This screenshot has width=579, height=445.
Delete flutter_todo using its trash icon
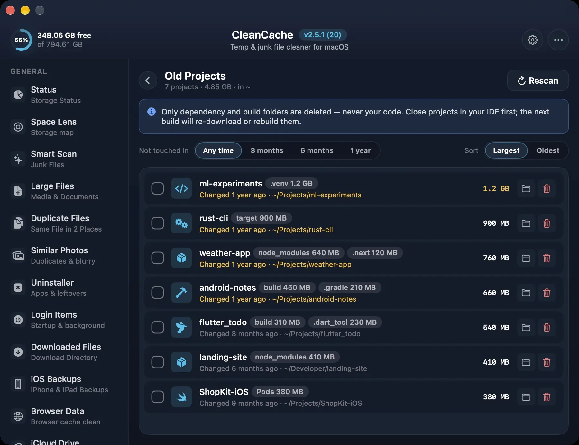tap(547, 327)
